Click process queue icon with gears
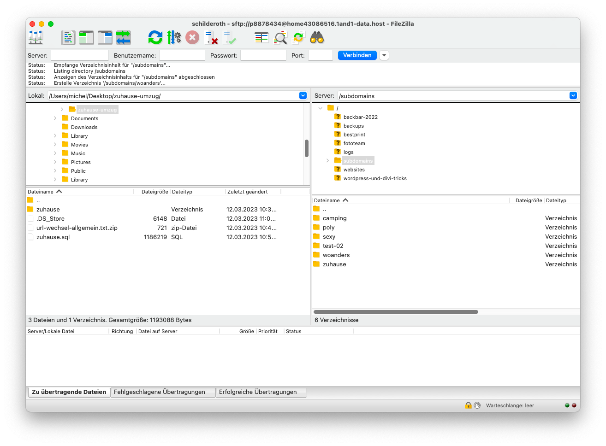Screen dimensions: 606x446 coord(174,38)
